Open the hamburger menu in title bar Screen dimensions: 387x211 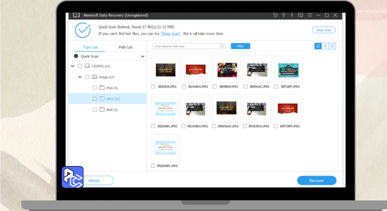[310, 15]
